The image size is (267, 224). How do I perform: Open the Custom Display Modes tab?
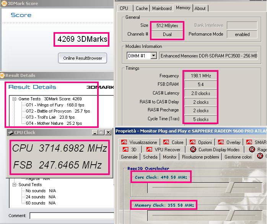tap(215, 149)
